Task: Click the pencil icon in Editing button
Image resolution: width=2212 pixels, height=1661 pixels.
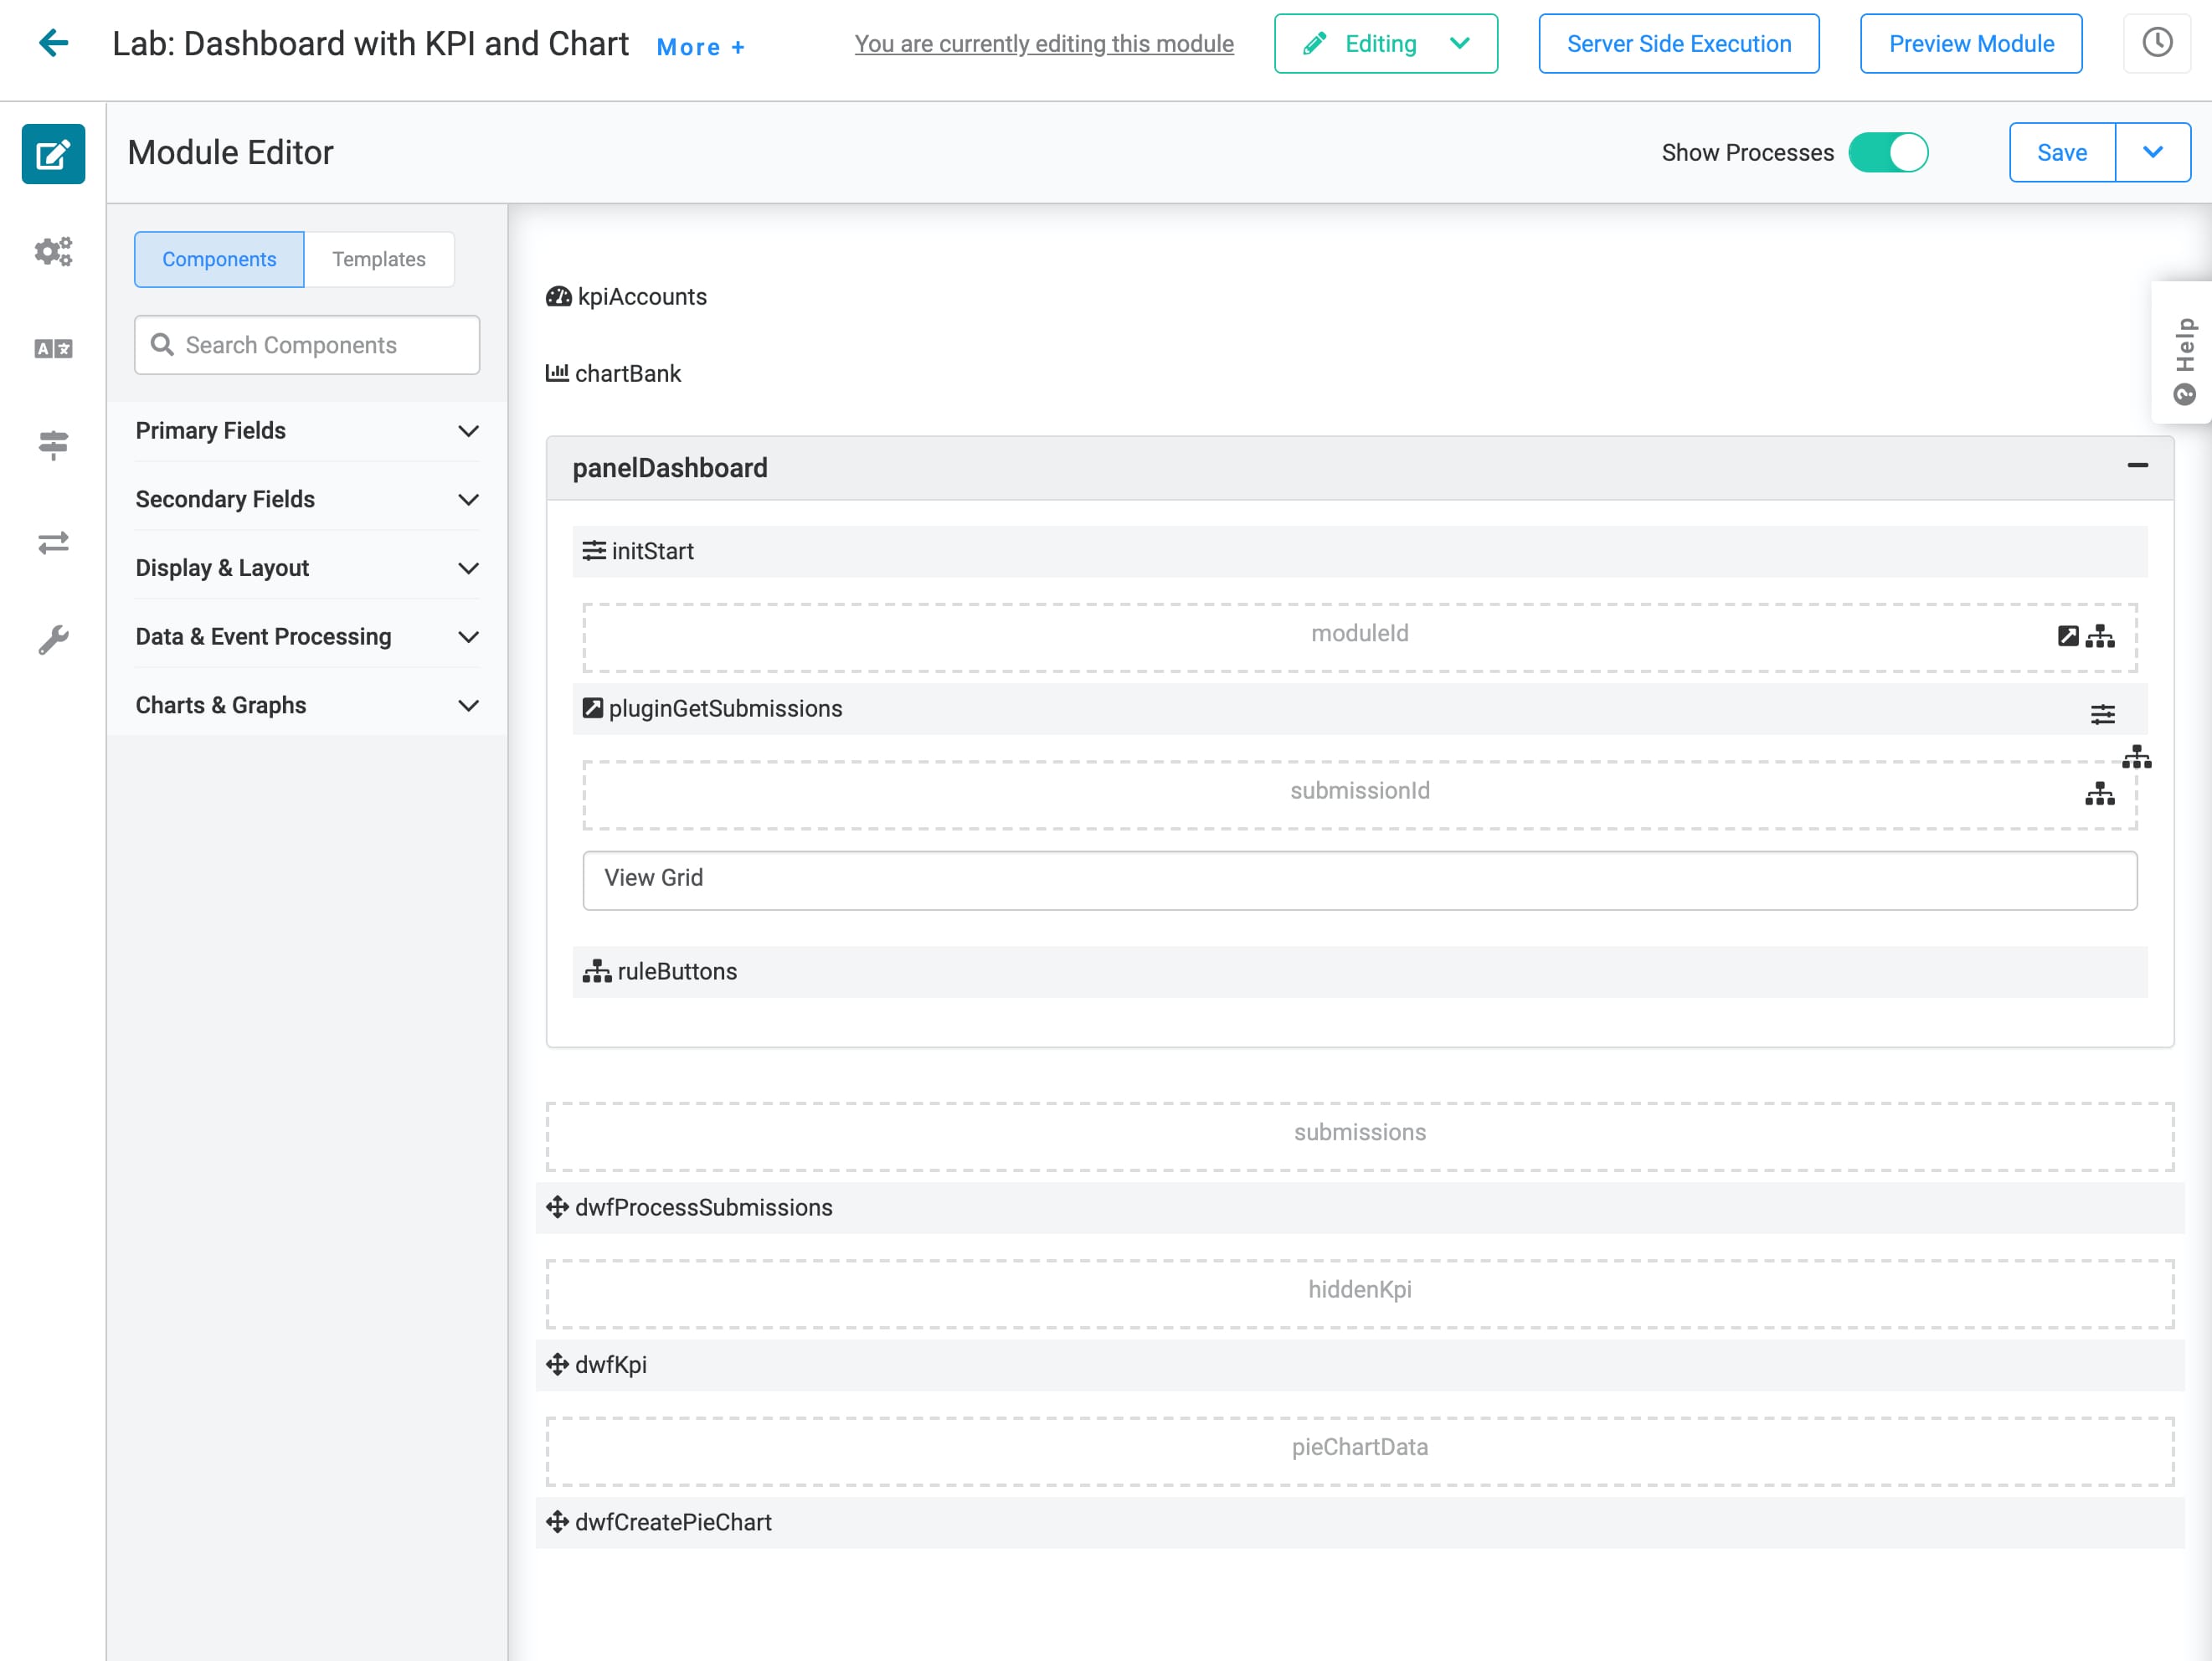Action: 1316,43
